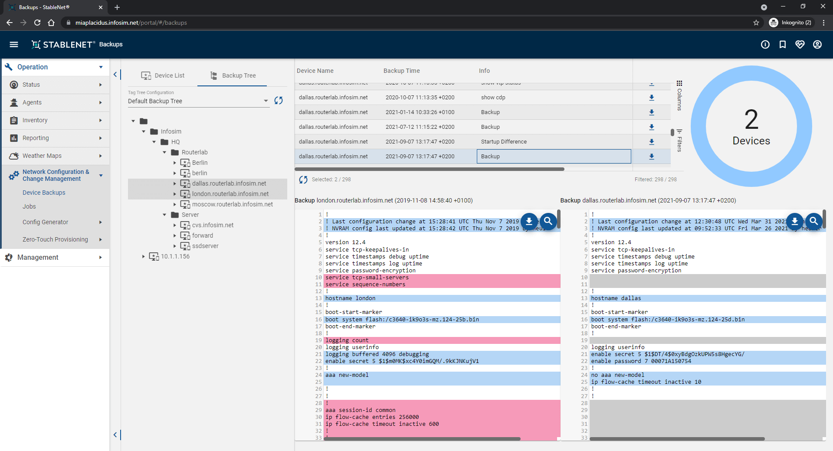Open Device Backups page
Image resolution: width=833 pixels, height=451 pixels.
point(44,193)
